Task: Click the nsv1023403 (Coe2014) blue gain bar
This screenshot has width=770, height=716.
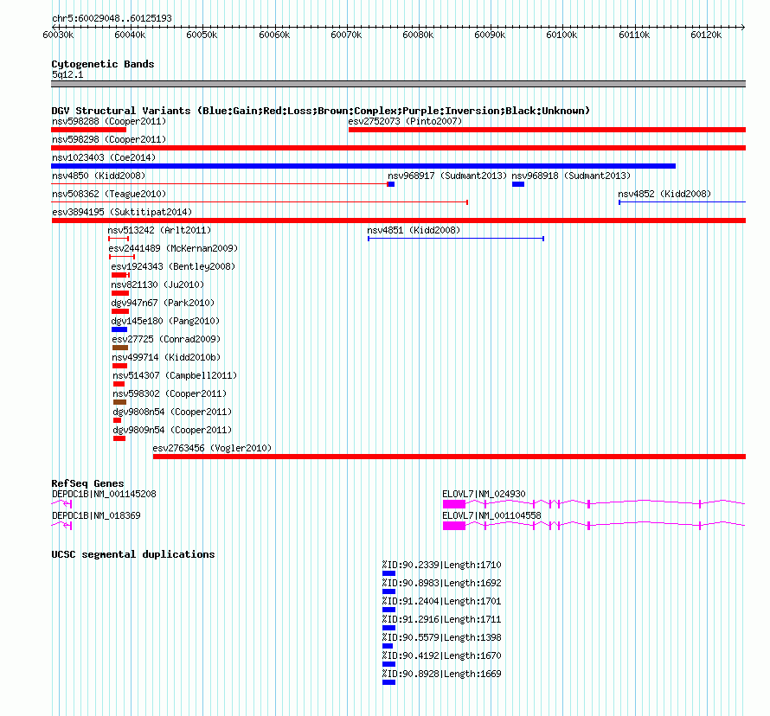Action: [363, 166]
